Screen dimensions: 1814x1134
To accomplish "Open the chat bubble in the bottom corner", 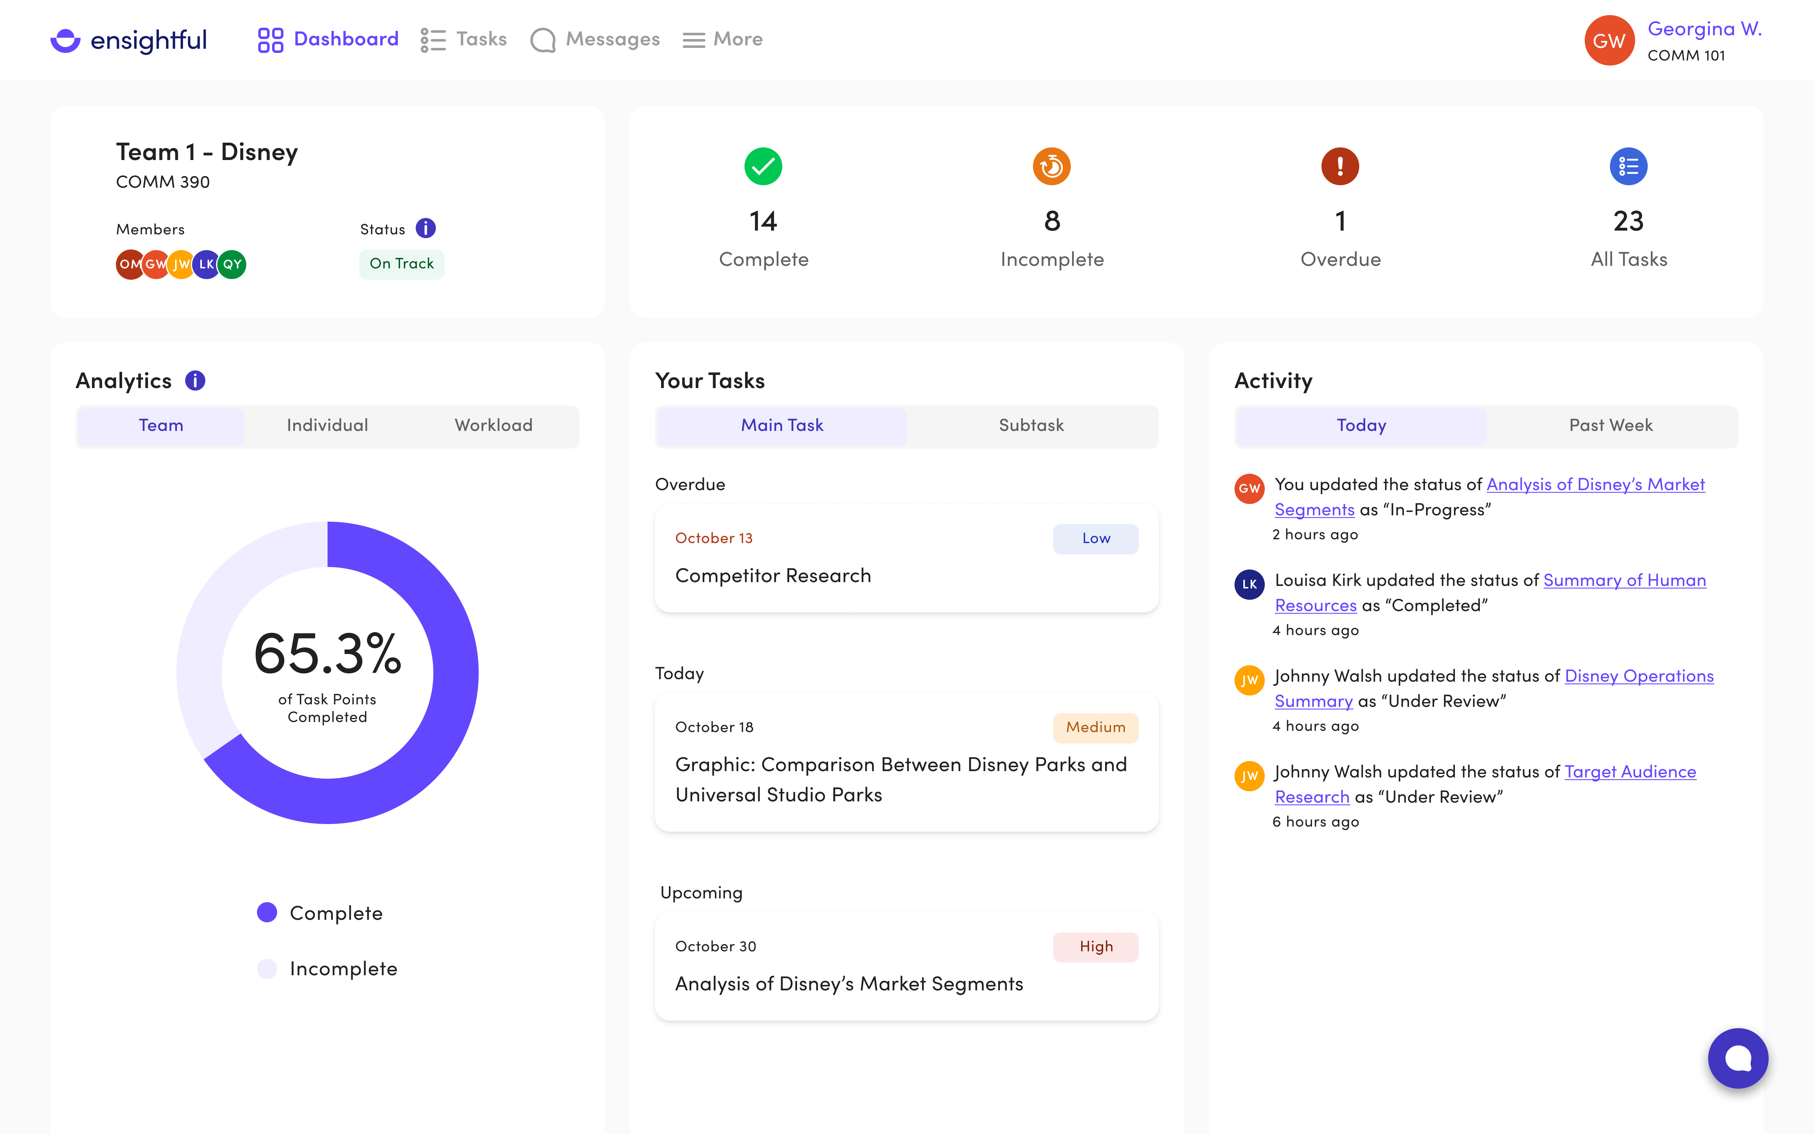I will pyautogui.click(x=1738, y=1058).
